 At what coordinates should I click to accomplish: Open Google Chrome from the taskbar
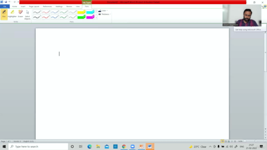124,146
